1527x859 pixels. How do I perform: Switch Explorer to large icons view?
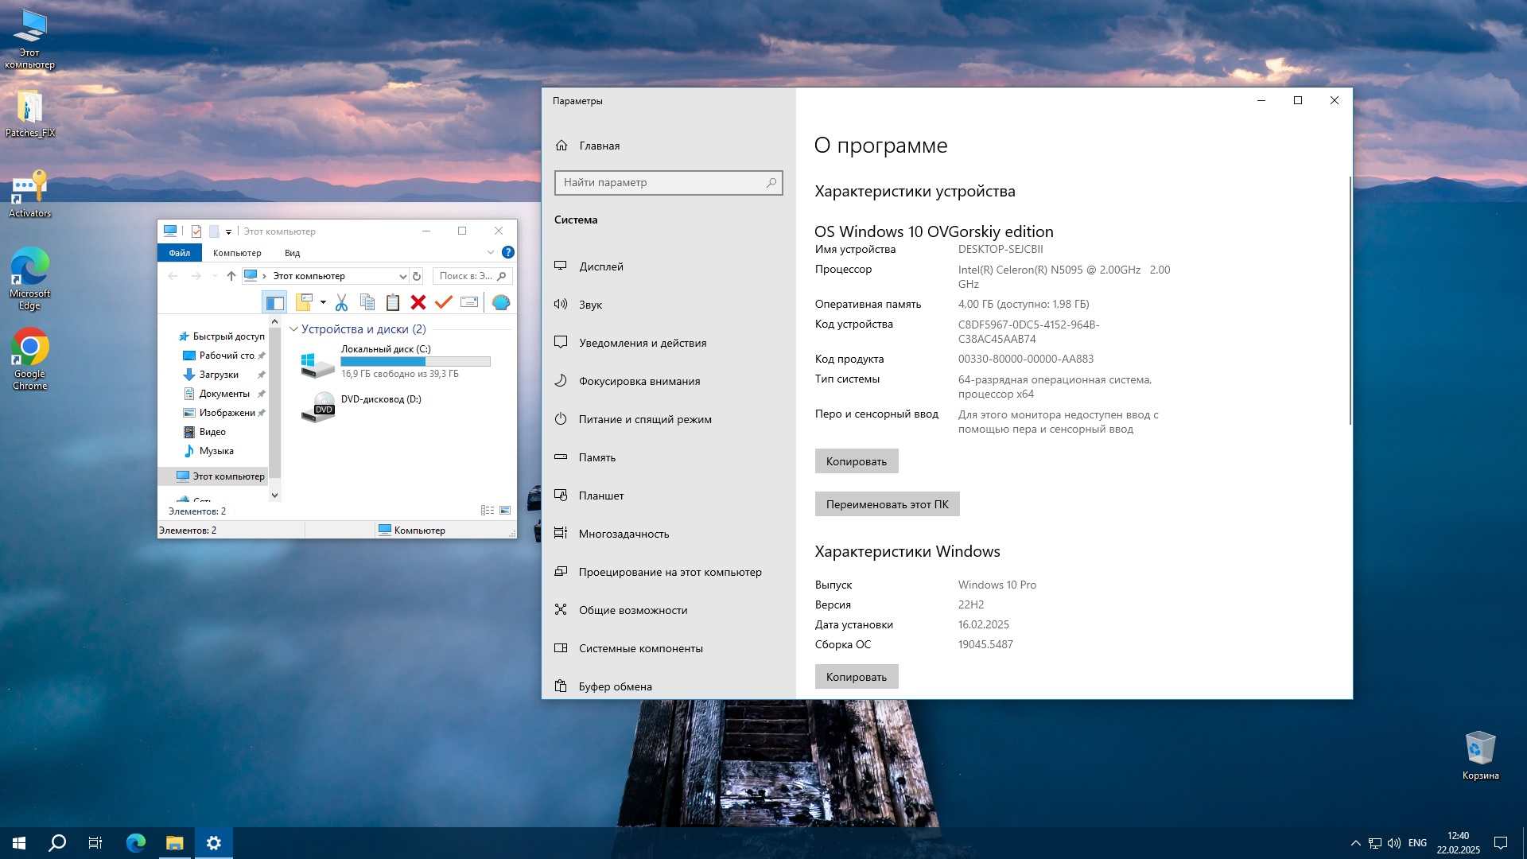(505, 511)
